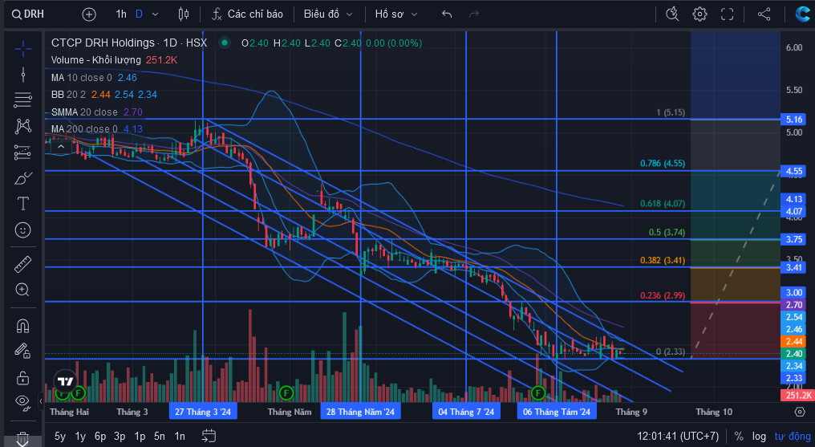Image resolution: width=815 pixels, height=447 pixels.
Task: Open the sidebar panel logo icon
Action: [x=803, y=14]
